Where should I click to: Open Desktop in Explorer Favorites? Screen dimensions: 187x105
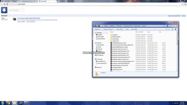[x=100, y=35]
